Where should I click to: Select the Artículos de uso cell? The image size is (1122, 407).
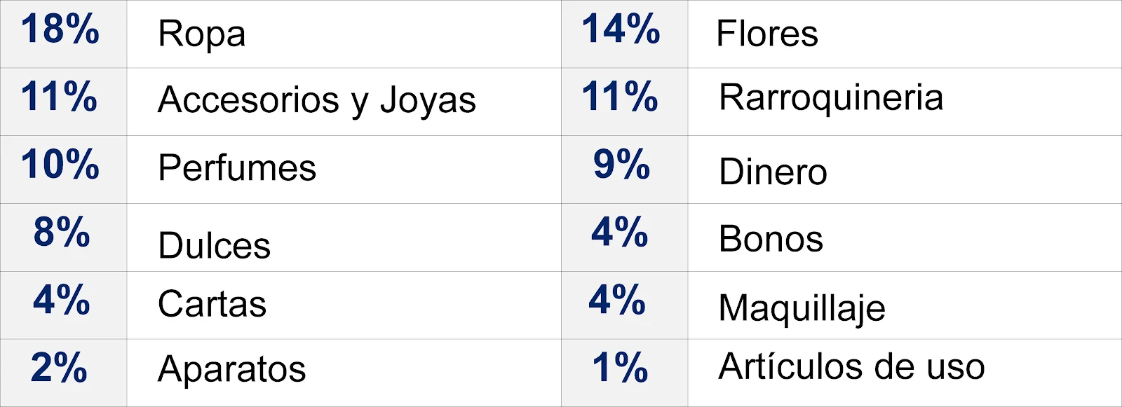click(905, 373)
